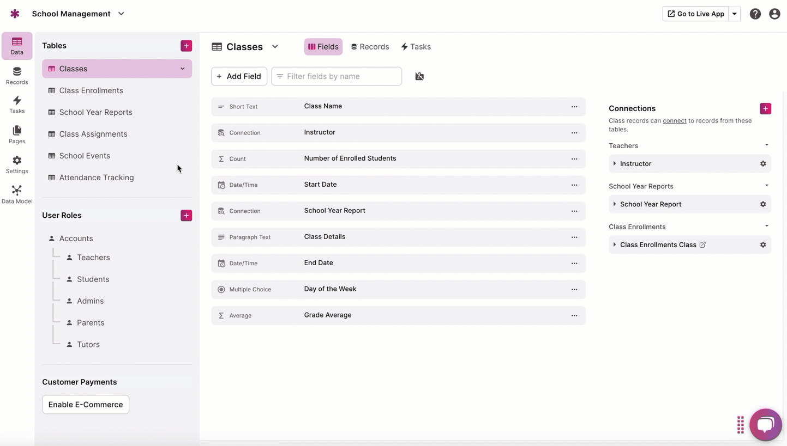Toggle the hidden fields icon beside filter
787x446 pixels.
(419, 77)
